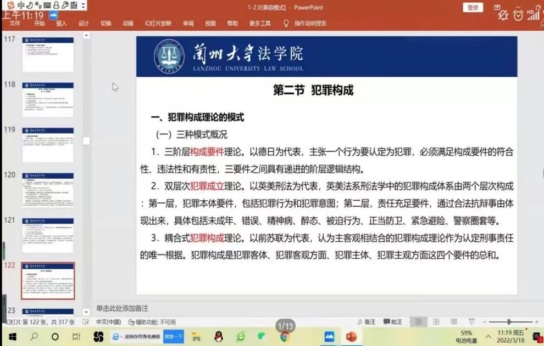
Task: Click slide panel scroll-down arrow
Action: pos(86,312)
